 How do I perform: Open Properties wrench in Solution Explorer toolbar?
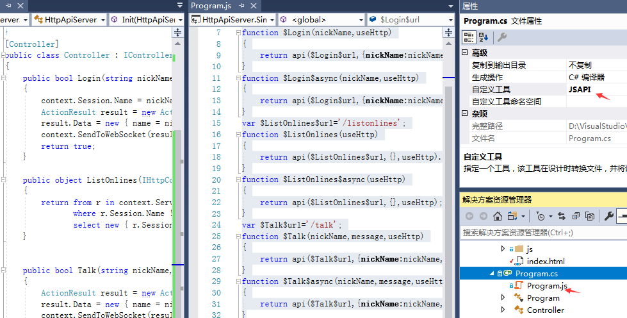click(608, 216)
